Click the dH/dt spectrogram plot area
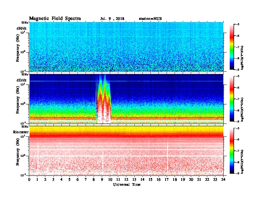Screen dimensions: 266x206 point(126,47)
